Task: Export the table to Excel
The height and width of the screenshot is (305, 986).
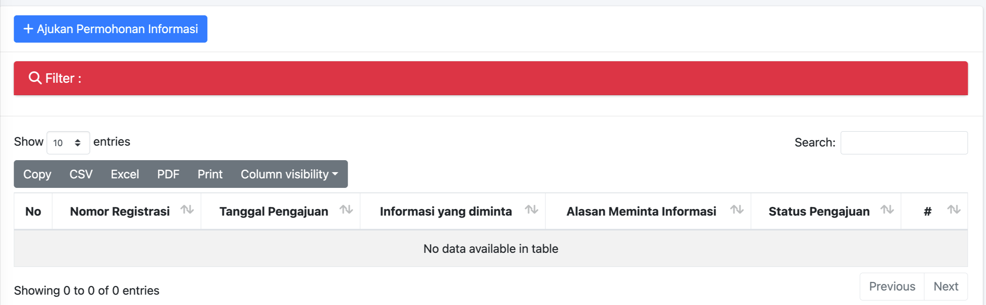Action: (x=125, y=174)
